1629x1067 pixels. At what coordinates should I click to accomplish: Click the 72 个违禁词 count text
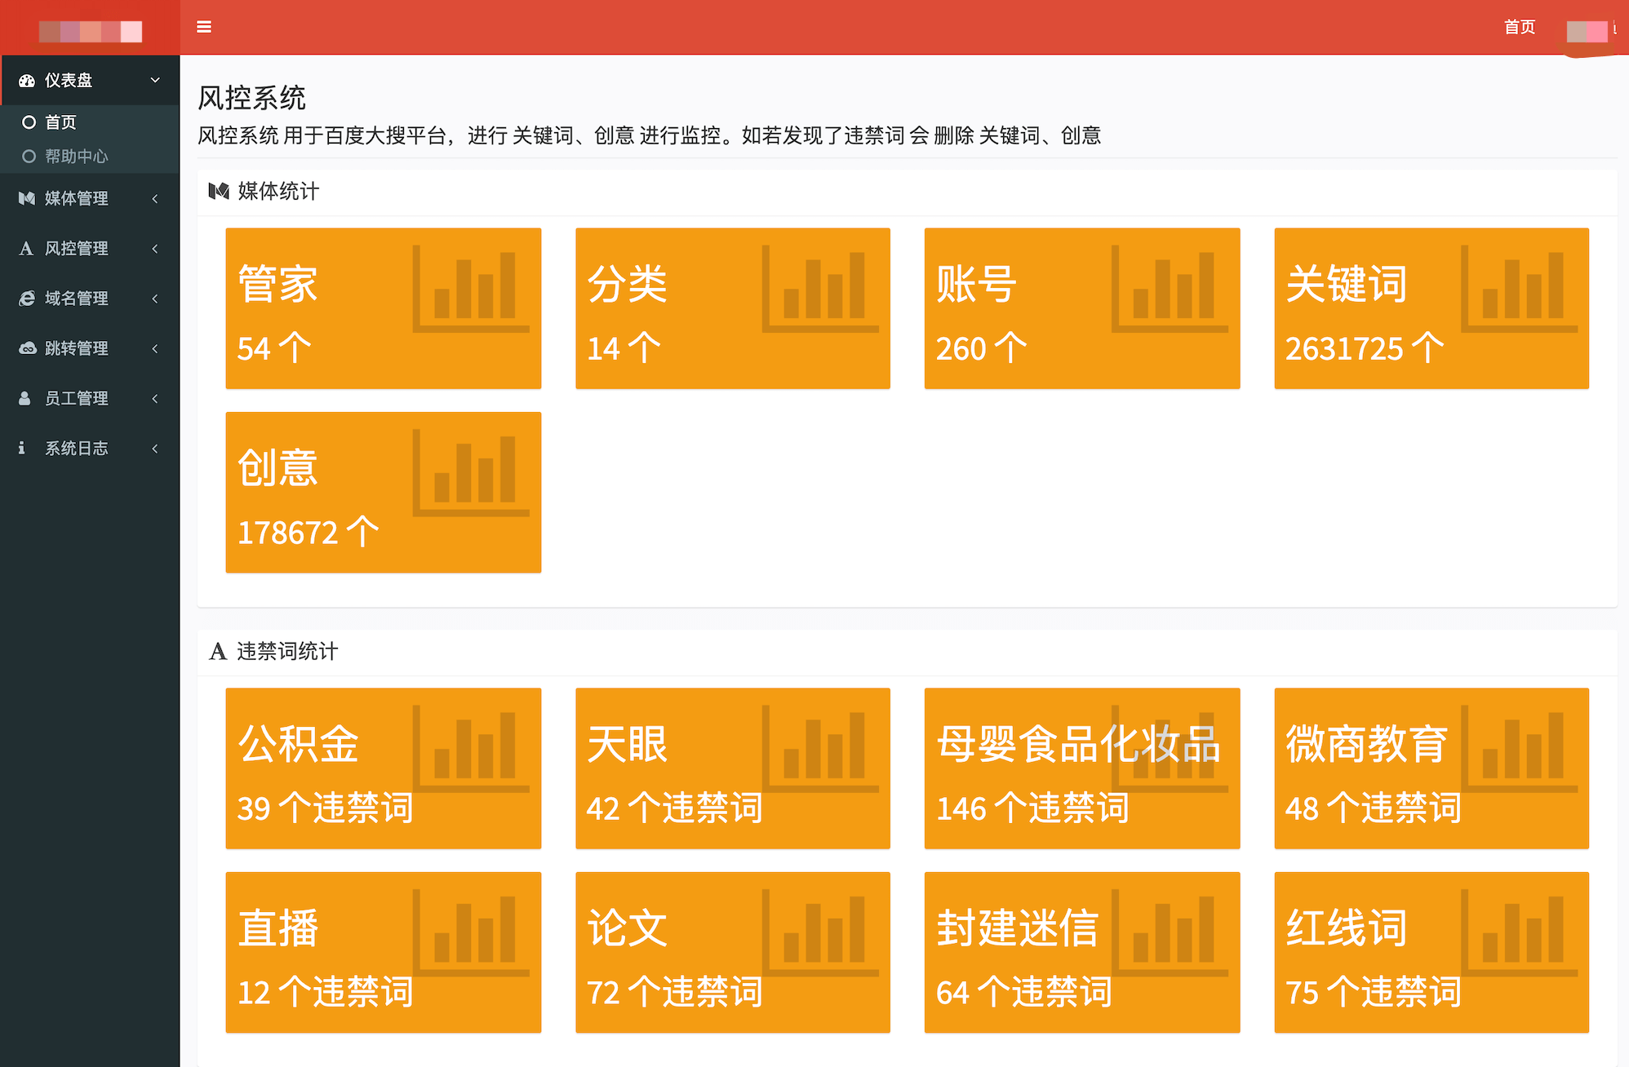click(x=674, y=993)
